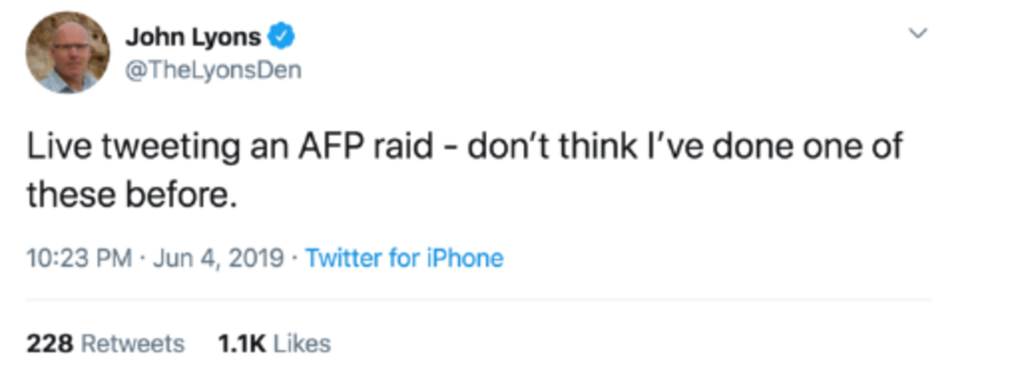Click "these before." on the tweet's second line
The width and height of the screenshot is (1014, 380).
click(x=128, y=196)
